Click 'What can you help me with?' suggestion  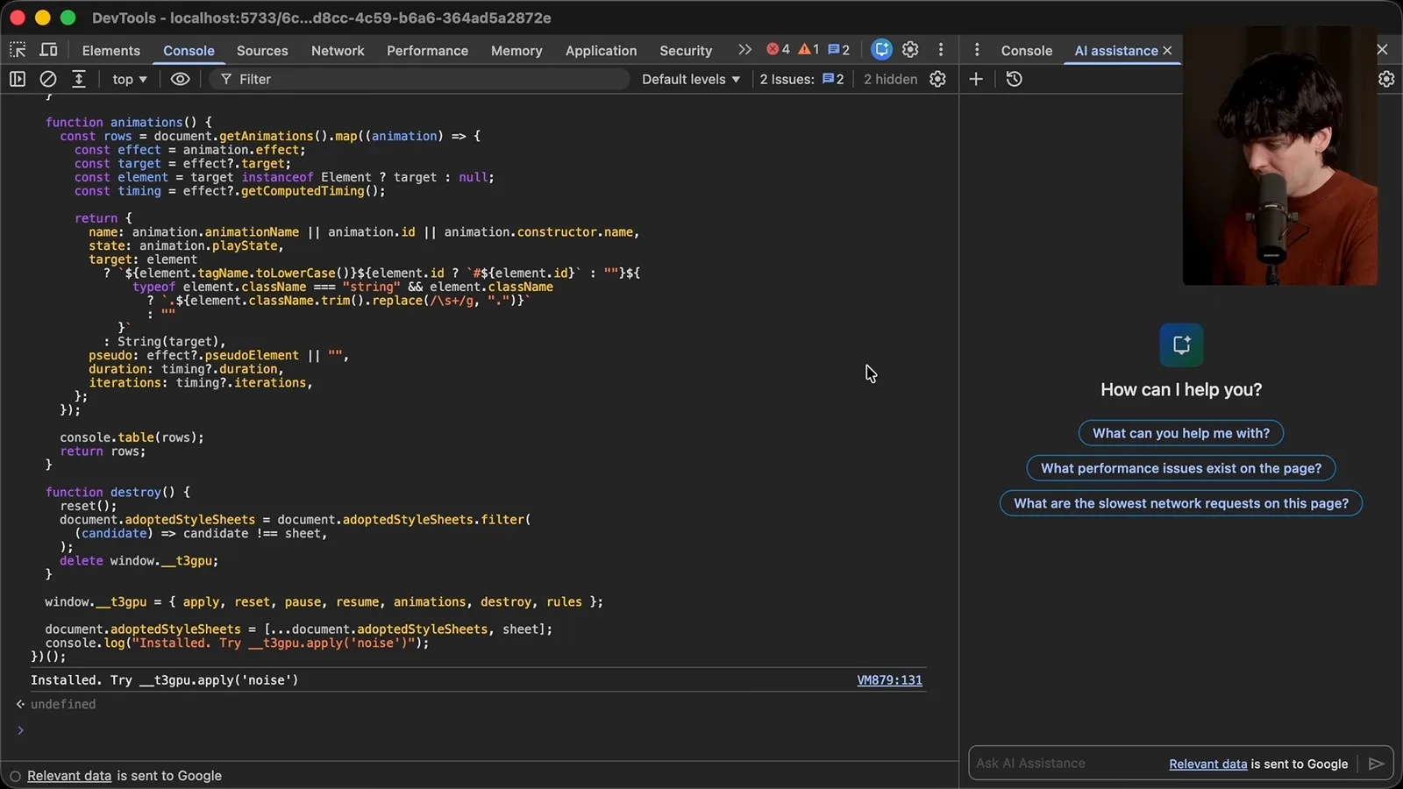pos(1181,433)
